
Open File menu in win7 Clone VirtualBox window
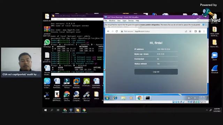106,21
